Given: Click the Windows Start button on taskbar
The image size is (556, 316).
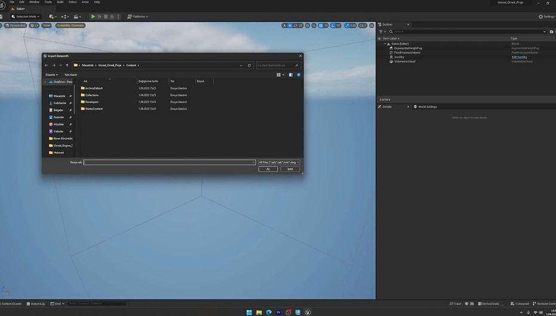Looking at the screenshot, I should 249,312.
